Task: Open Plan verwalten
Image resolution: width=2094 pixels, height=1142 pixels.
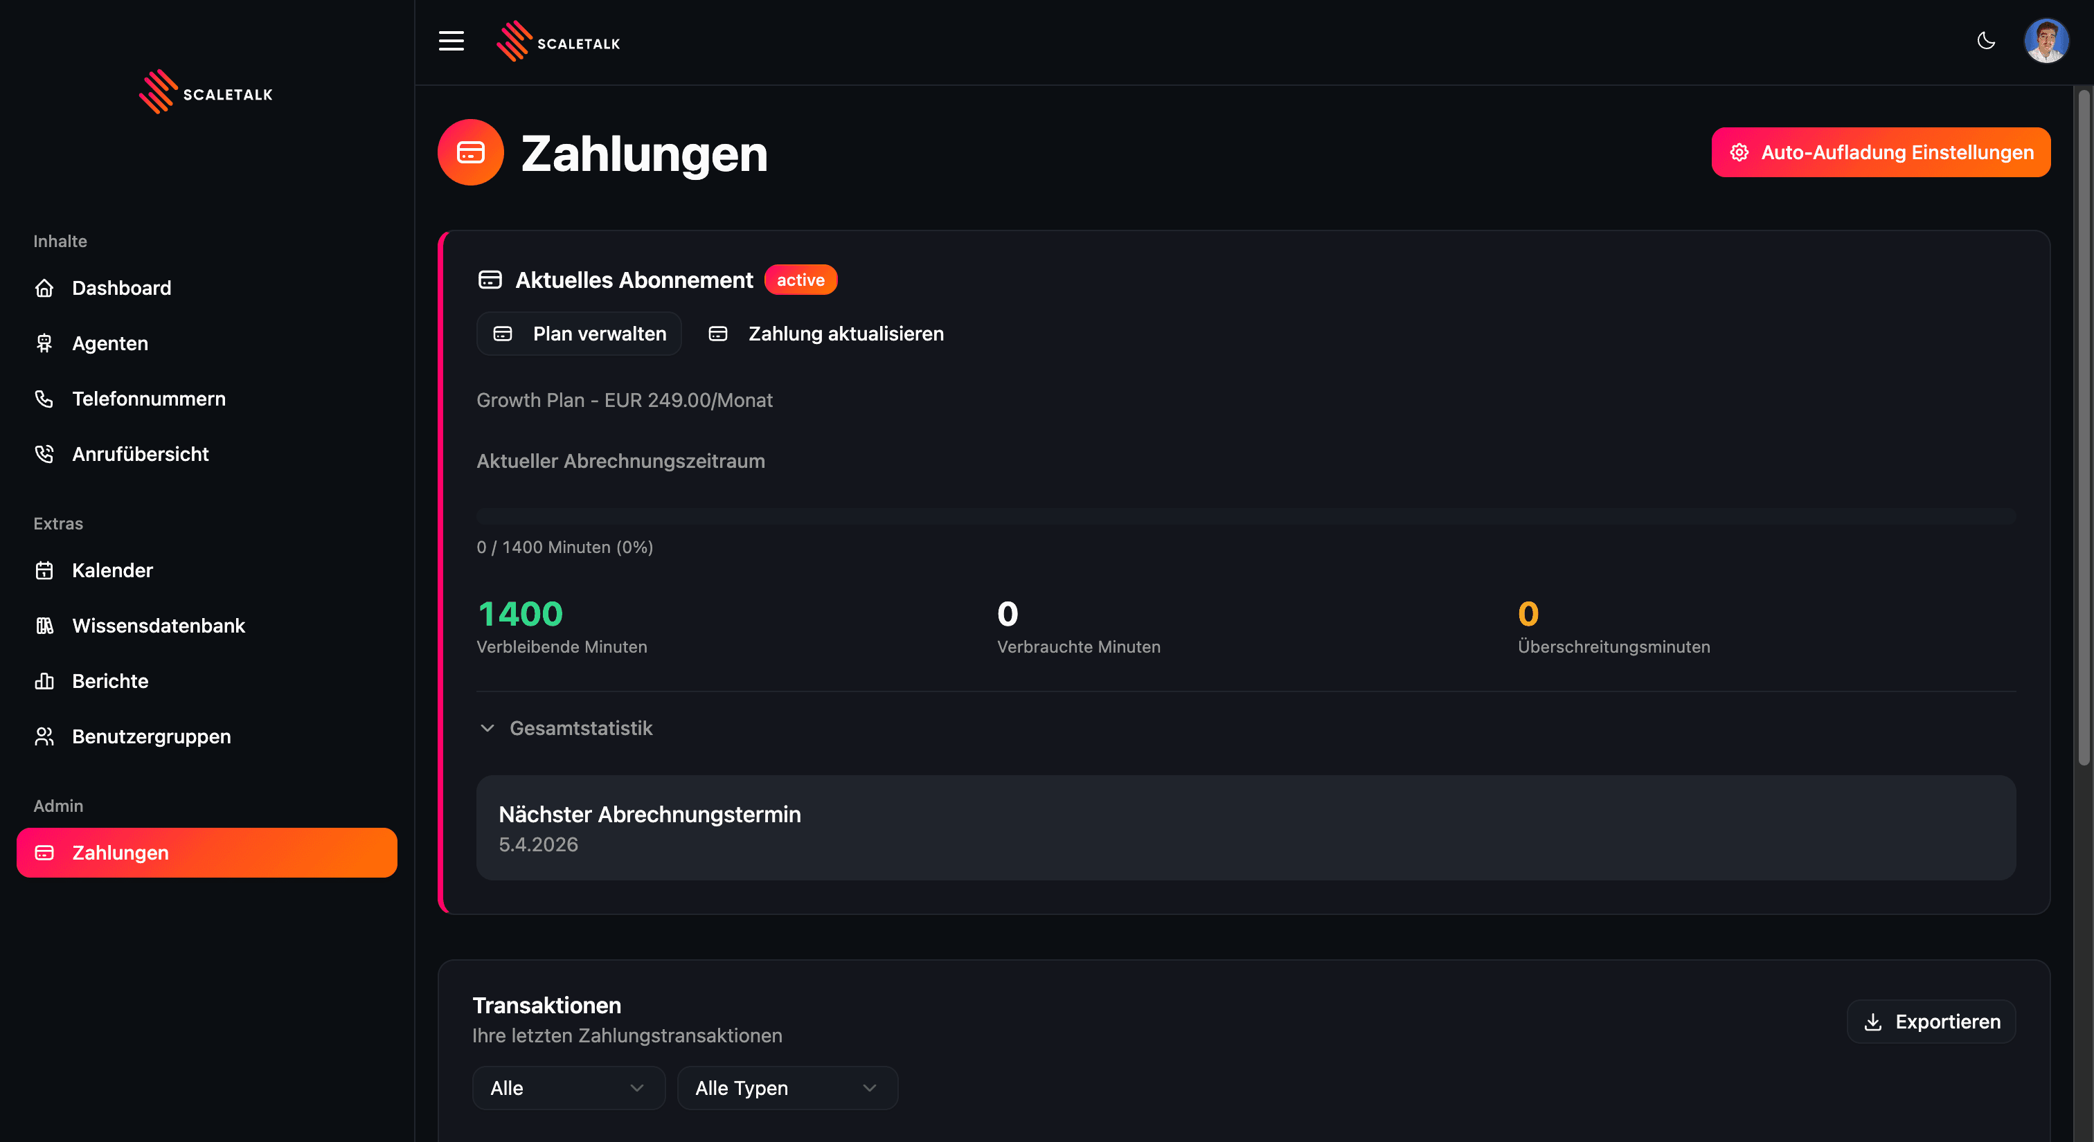Action: pyautogui.click(x=579, y=333)
